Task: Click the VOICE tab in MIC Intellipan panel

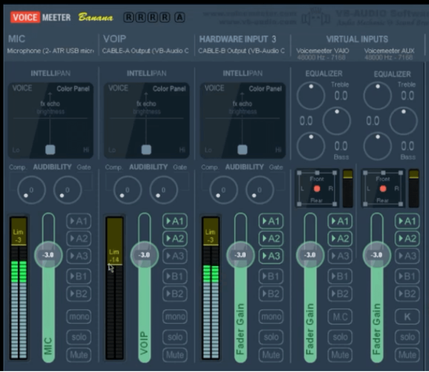Action: [22, 88]
